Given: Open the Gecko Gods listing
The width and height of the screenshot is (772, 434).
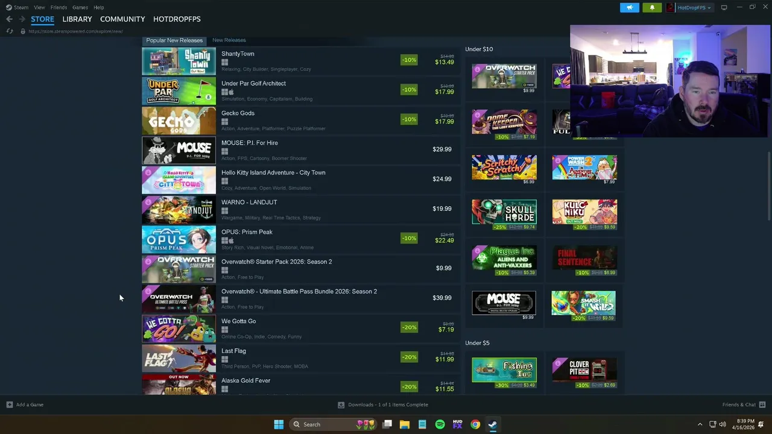Looking at the screenshot, I should click(x=301, y=121).
